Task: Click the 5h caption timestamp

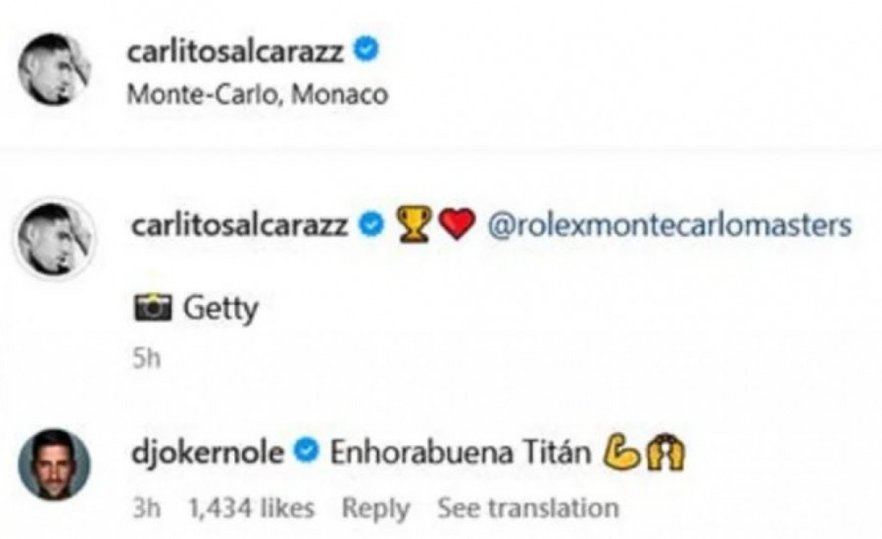Action: [144, 360]
